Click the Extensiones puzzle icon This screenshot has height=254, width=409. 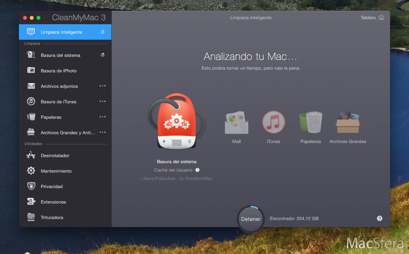[x=31, y=202]
